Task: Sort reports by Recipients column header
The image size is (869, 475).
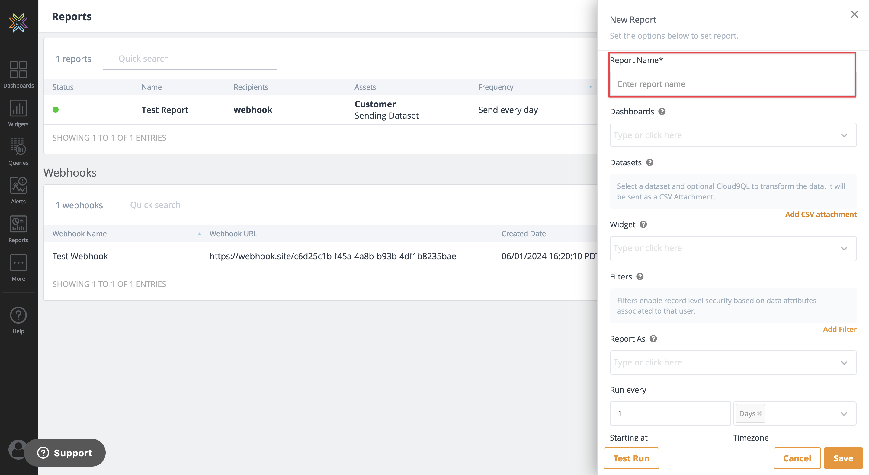Action: [251, 87]
